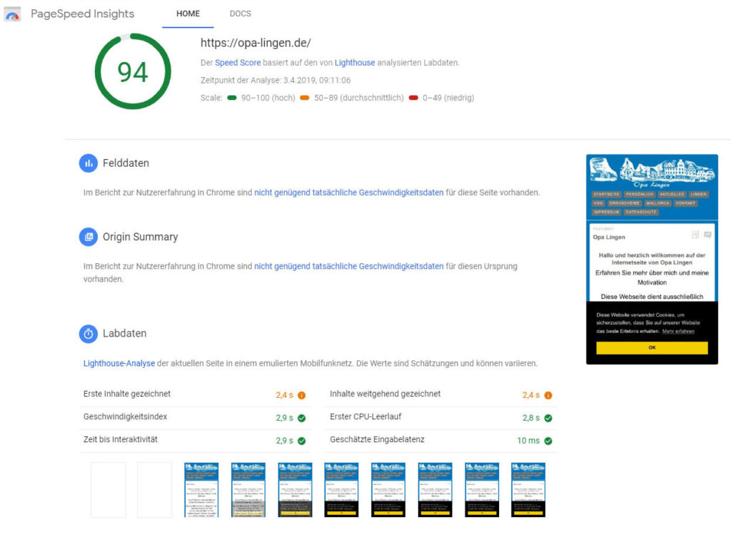Select the 'Geschätzte Eingabelatenz' metric label

point(377,439)
